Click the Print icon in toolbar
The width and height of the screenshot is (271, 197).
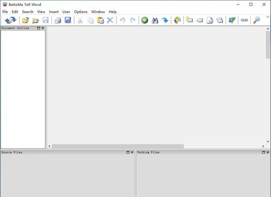point(58,20)
